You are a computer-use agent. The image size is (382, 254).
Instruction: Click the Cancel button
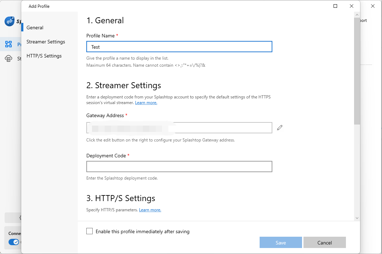[x=324, y=243]
